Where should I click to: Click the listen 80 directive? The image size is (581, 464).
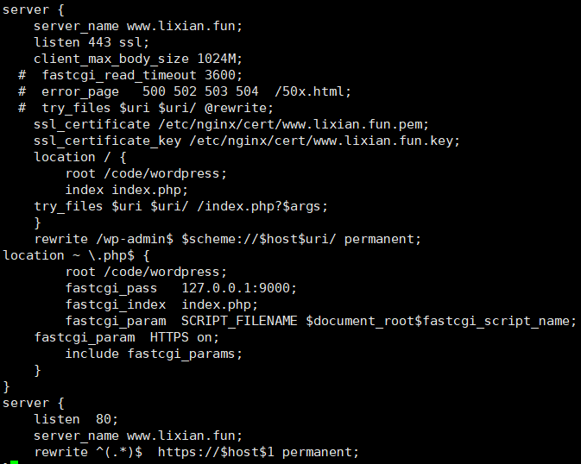click(x=76, y=419)
